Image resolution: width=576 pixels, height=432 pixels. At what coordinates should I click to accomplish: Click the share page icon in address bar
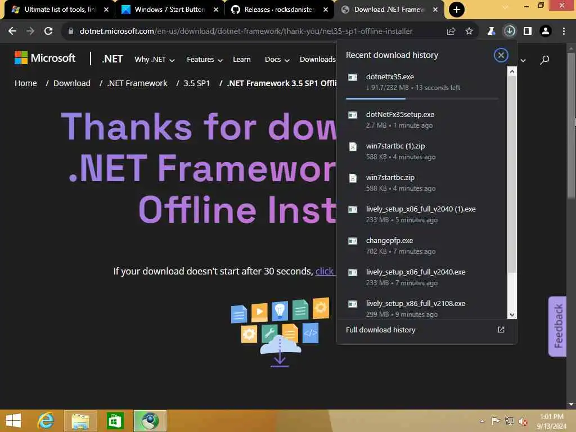tap(451, 31)
